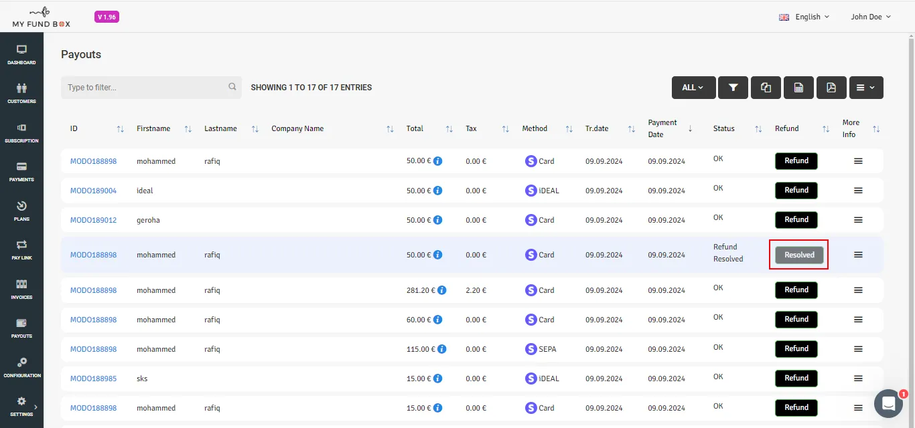915x428 pixels.
Task: Open Settings in the sidebar
Action: (21, 407)
